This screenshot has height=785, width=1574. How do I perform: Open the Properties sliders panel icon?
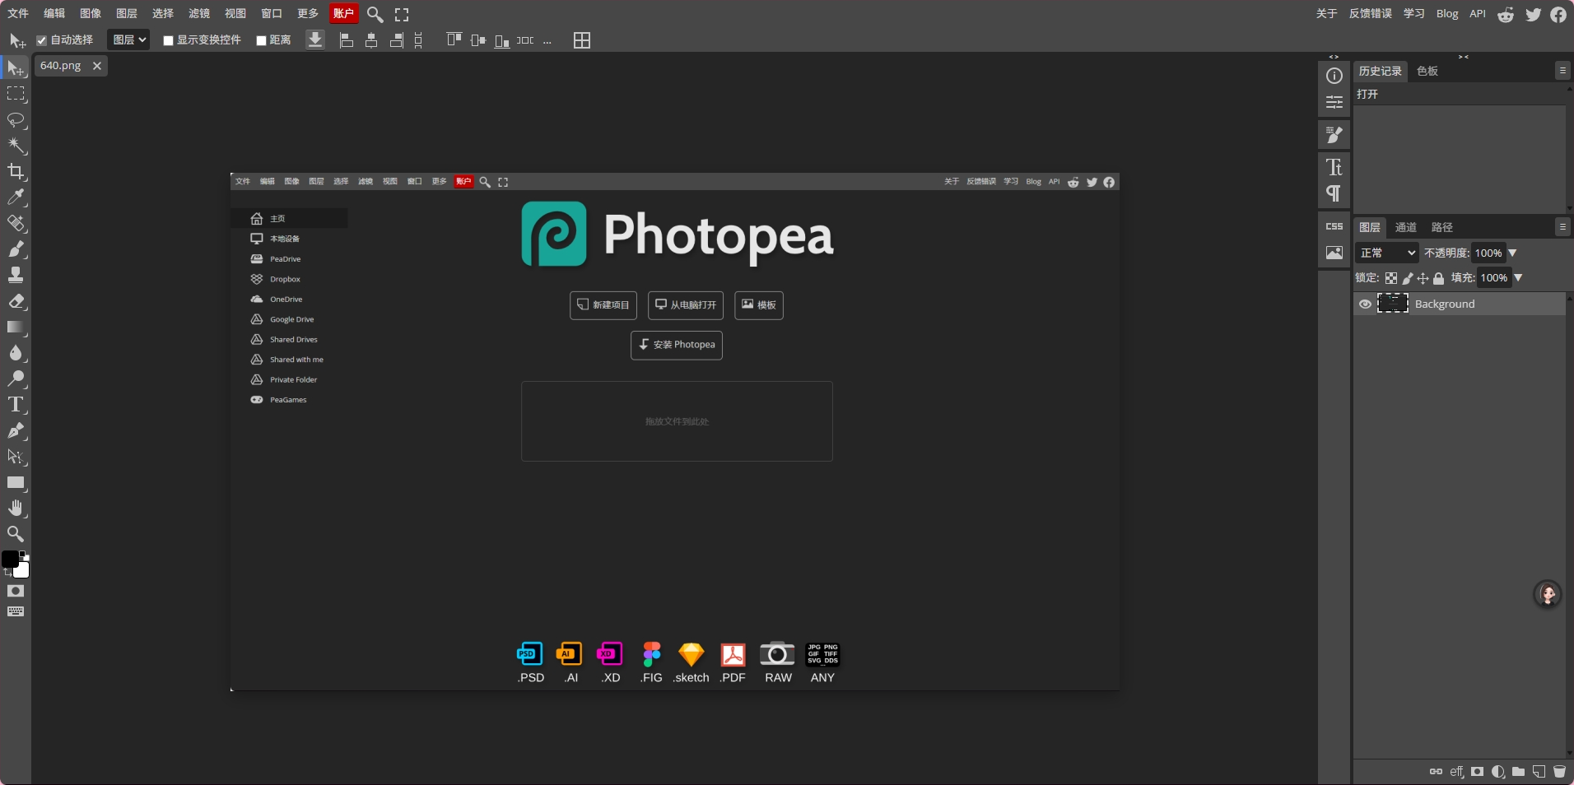[1334, 102]
